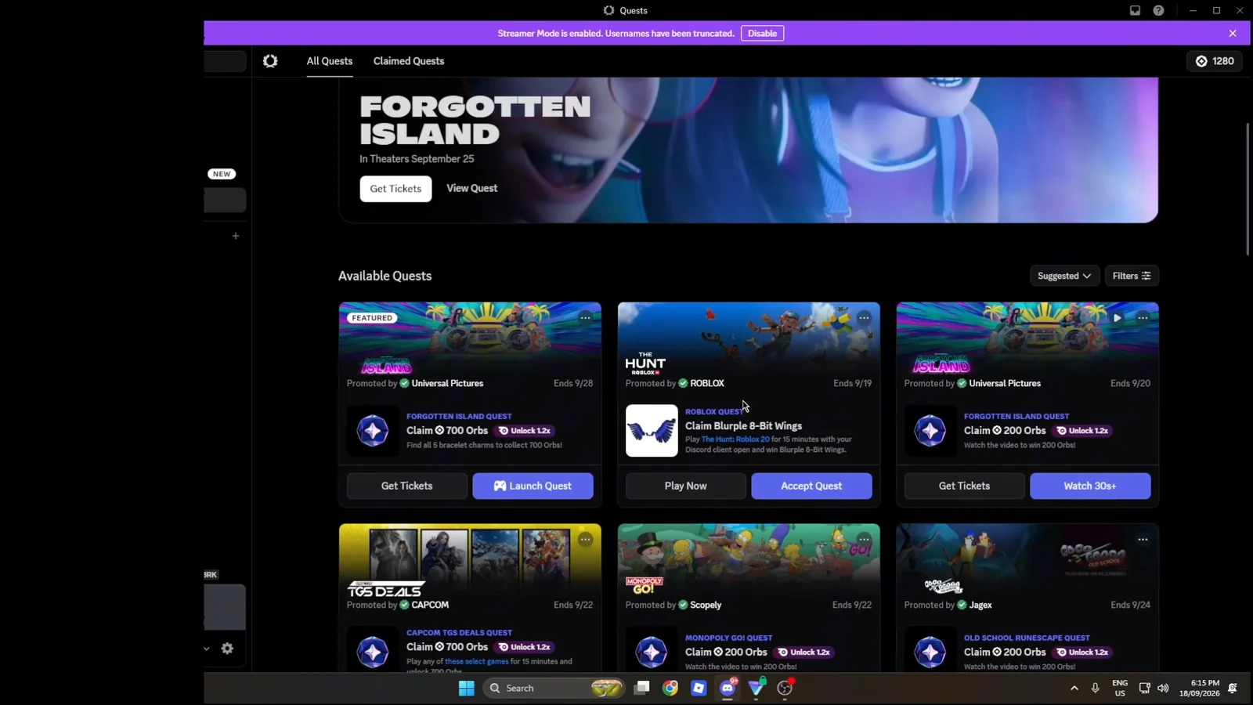Click the Featured badge on the first quest card
The image size is (1253, 705).
(372, 318)
